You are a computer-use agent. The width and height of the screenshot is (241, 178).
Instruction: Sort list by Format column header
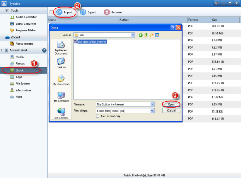point(199,20)
